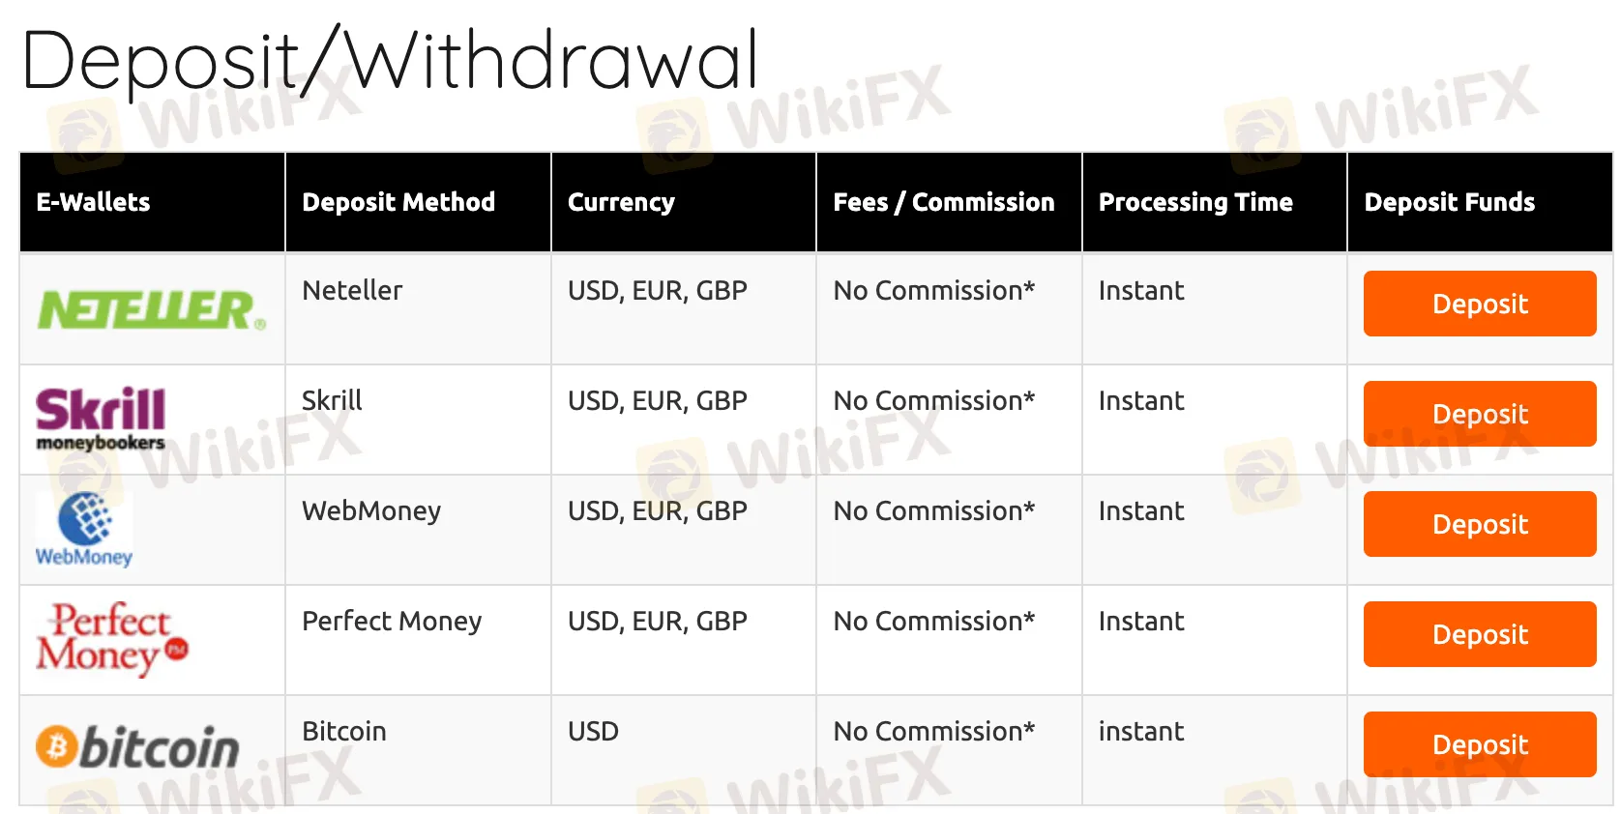The height and width of the screenshot is (814, 1621).
Task: Click the Deposit Funds column header
Action: point(1449,202)
